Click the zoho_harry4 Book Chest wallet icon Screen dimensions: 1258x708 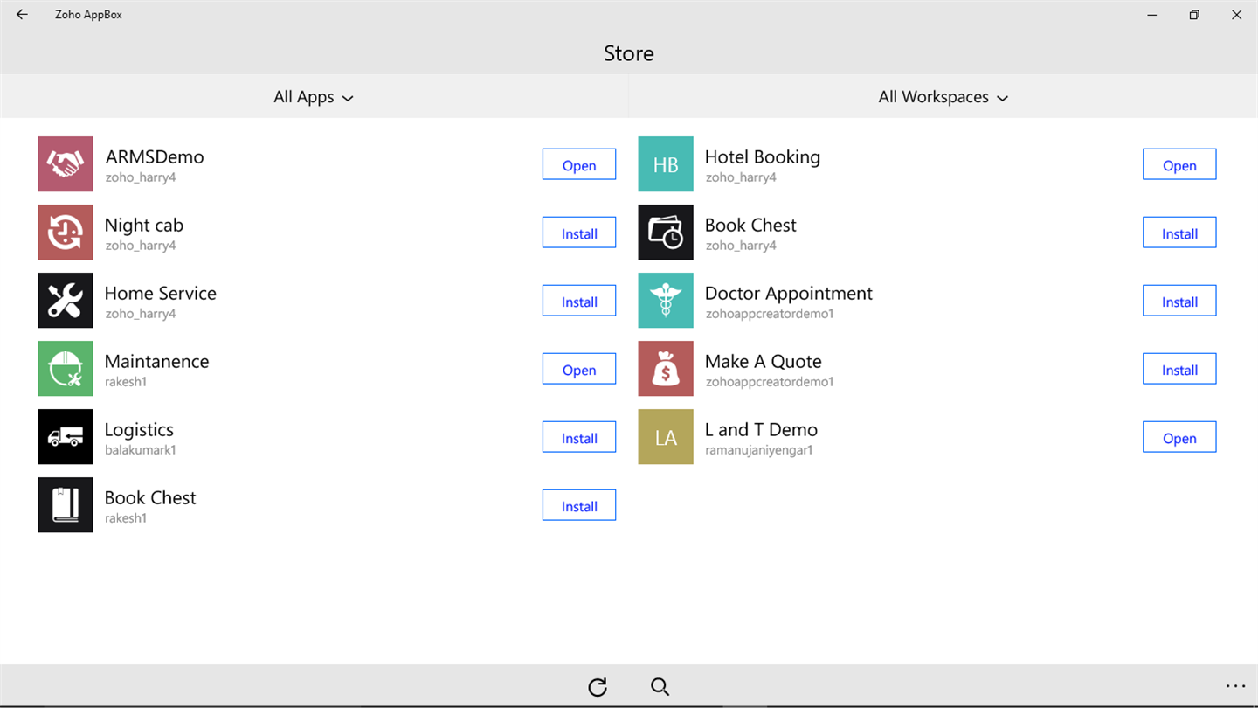666,232
